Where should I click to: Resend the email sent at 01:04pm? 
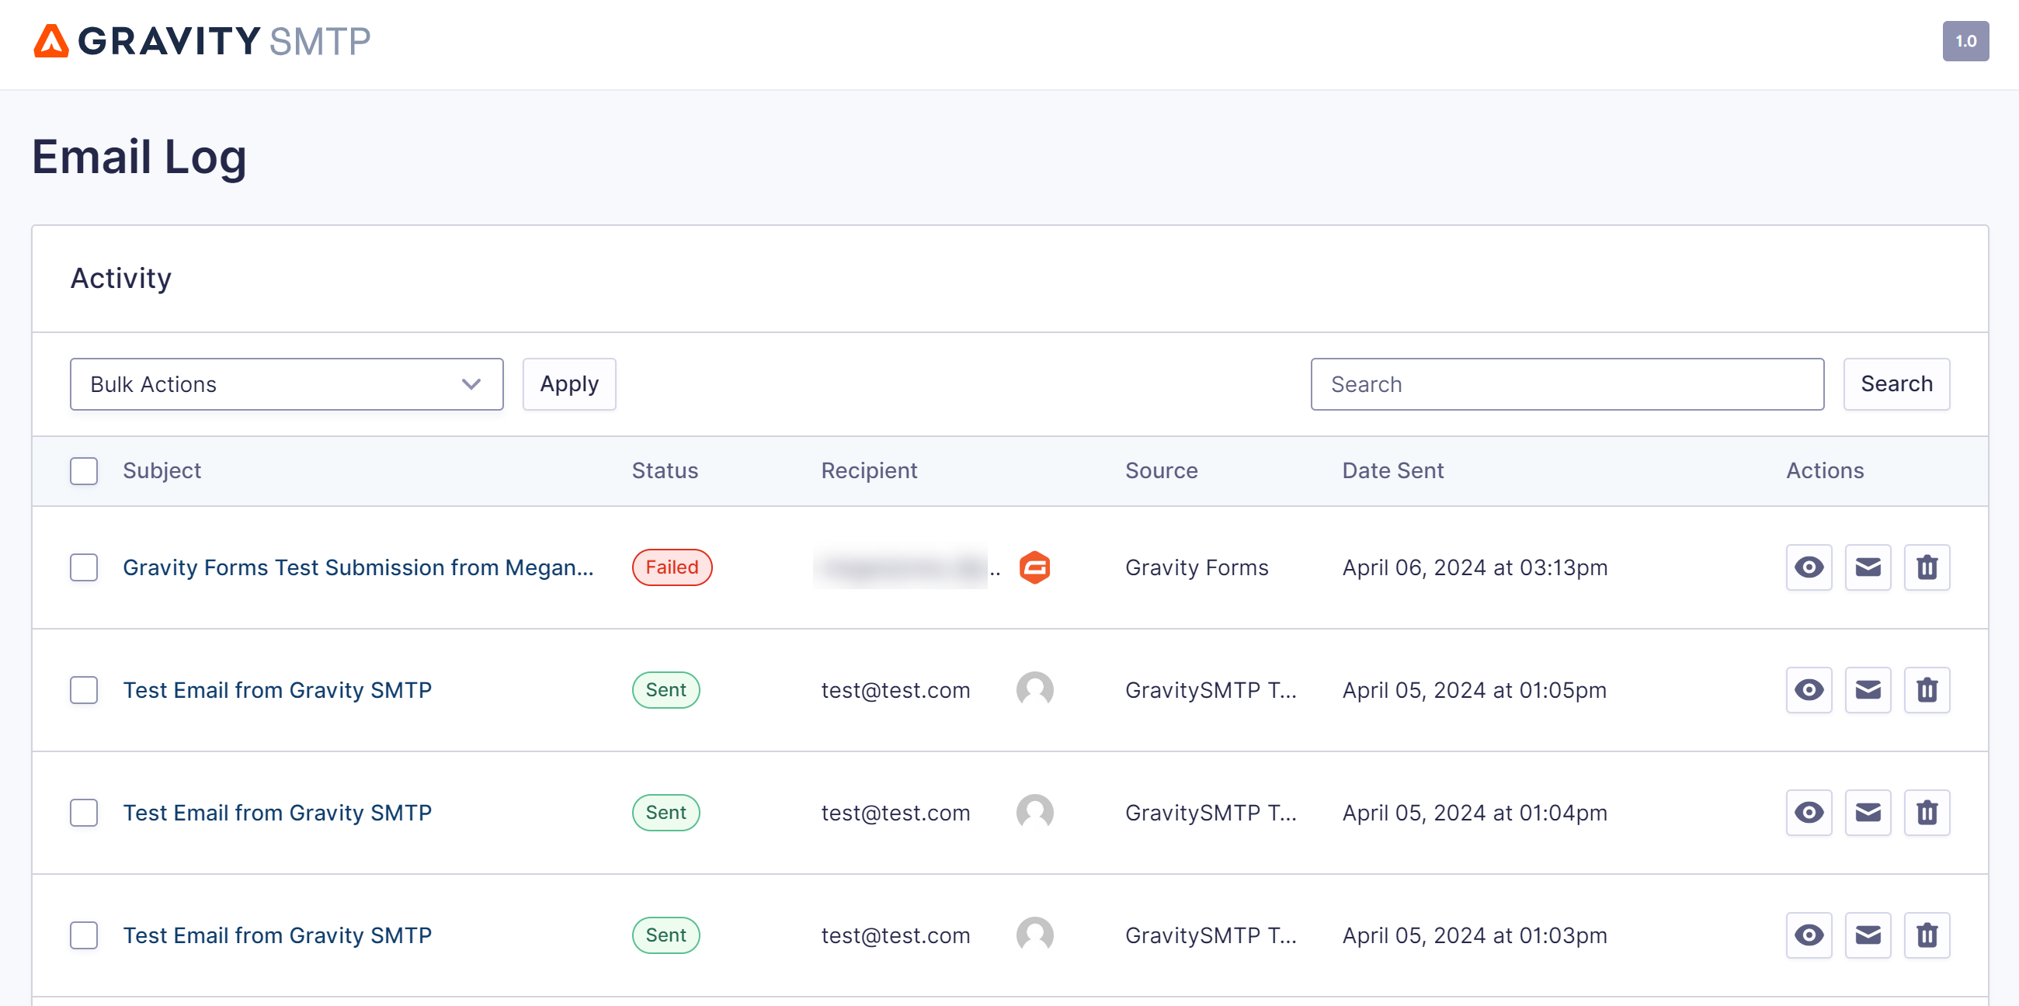click(x=1868, y=813)
